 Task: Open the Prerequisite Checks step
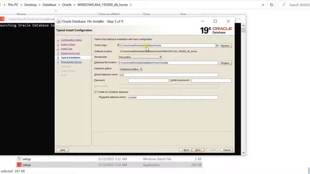tap(71, 62)
